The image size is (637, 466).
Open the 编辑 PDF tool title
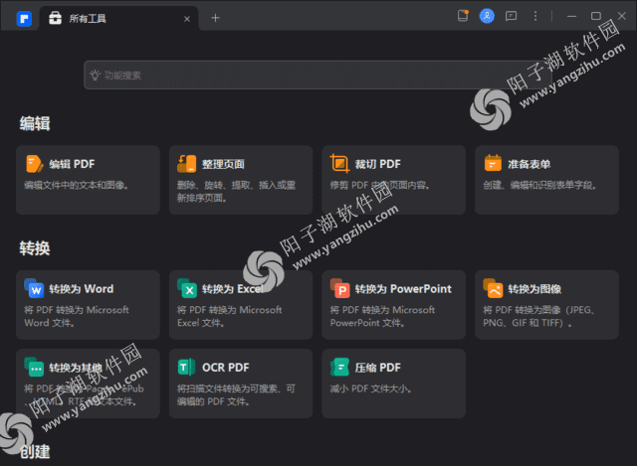click(72, 164)
